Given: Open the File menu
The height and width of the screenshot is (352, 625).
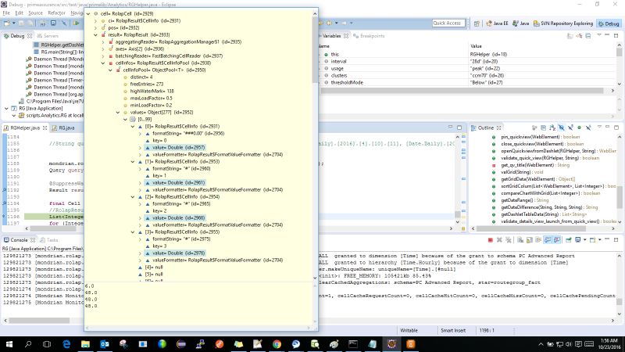Looking at the screenshot, I should [6, 13].
